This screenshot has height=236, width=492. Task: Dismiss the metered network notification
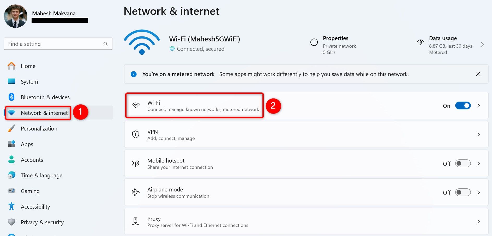click(x=478, y=74)
